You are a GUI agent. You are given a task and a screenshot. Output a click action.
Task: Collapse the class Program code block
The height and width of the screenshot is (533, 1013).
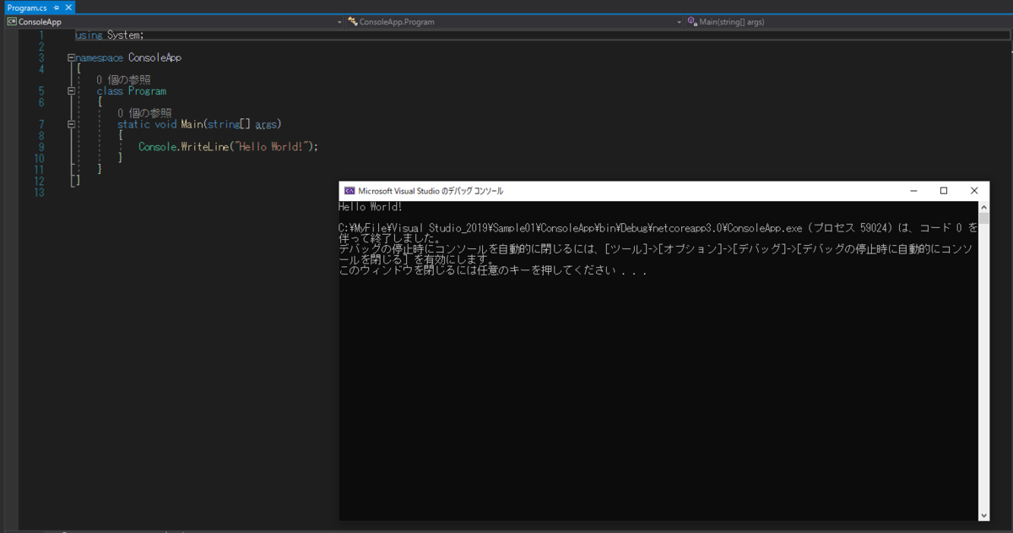tap(72, 91)
